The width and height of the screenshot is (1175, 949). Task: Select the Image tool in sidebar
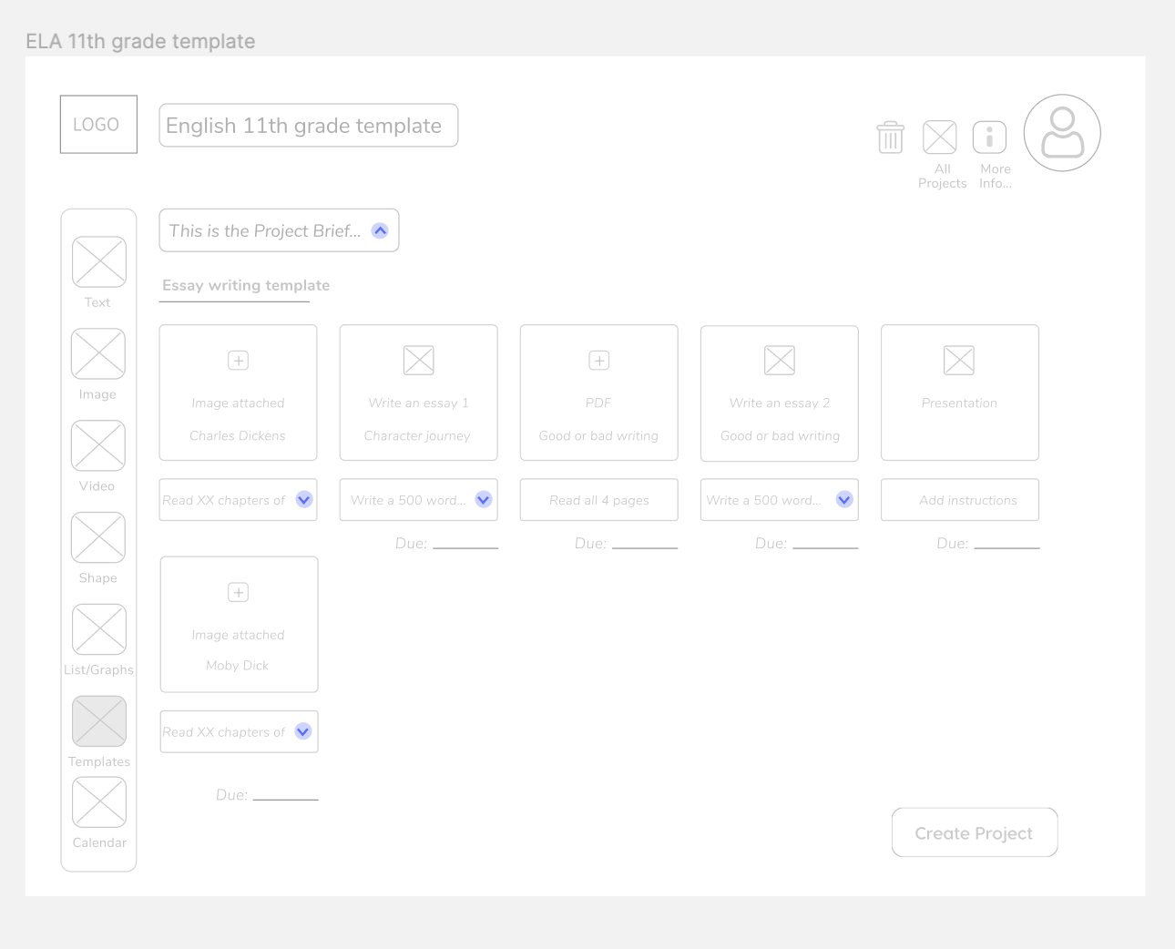(x=98, y=354)
